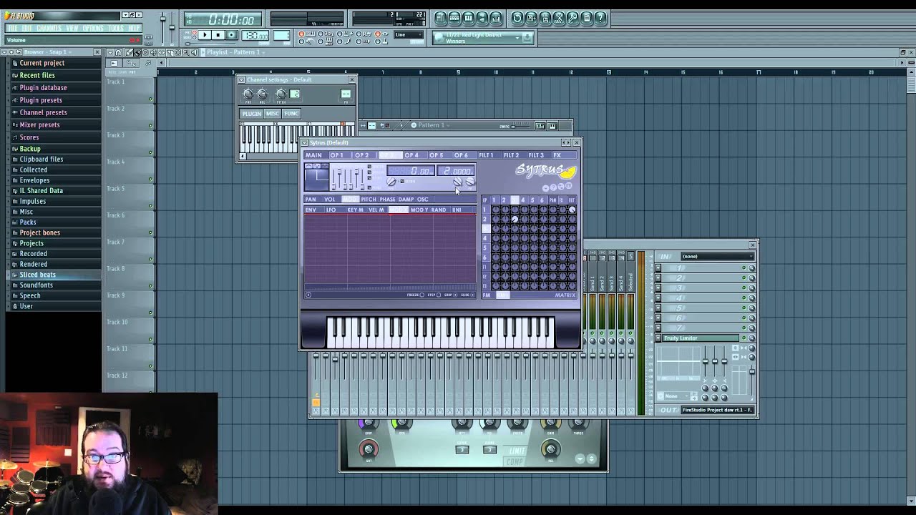Arm the transport Record button

(231, 34)
